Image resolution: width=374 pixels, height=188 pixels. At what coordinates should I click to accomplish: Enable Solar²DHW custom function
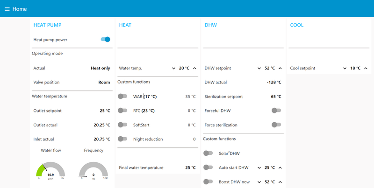tap(209, 153)
